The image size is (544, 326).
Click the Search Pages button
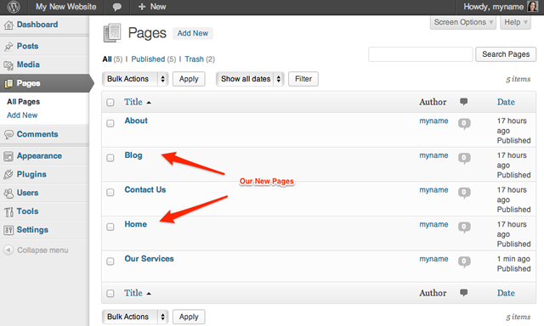tap(506, 54)
